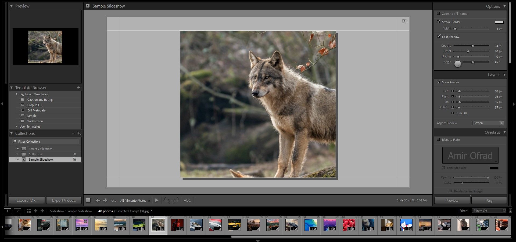The height and width of the screenshot is (242, 516).
Task: Click Export PDF button
Action: click(27, 200)
